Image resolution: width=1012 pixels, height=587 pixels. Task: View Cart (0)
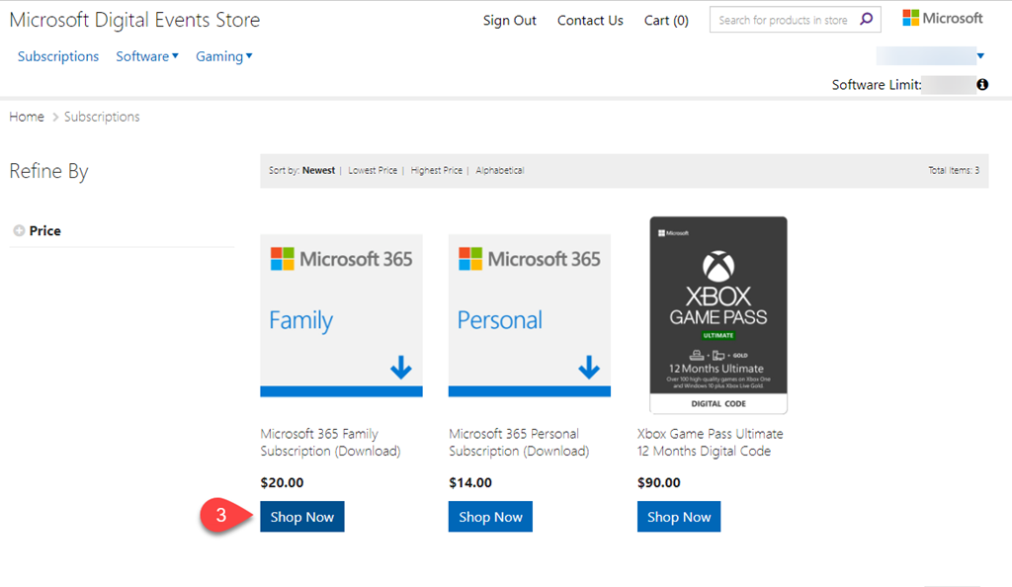point(666,21)
